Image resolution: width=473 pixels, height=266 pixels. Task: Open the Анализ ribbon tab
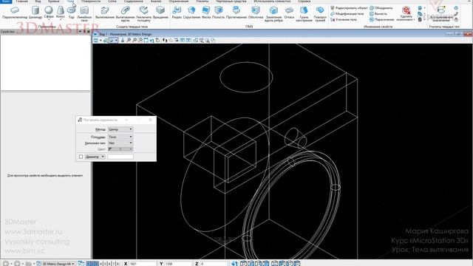point(156,1)
